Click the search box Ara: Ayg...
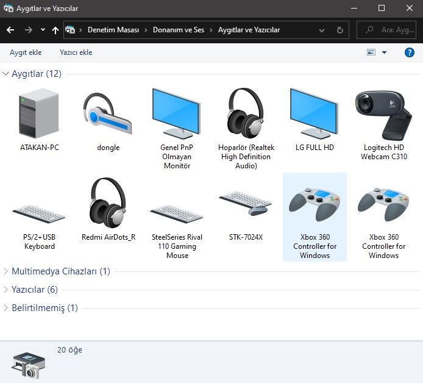 pyautogui.click(x=386, y=30)
